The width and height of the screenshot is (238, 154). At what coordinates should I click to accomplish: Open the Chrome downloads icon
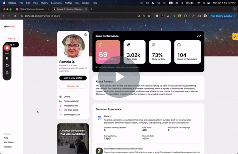pos(194,16)
